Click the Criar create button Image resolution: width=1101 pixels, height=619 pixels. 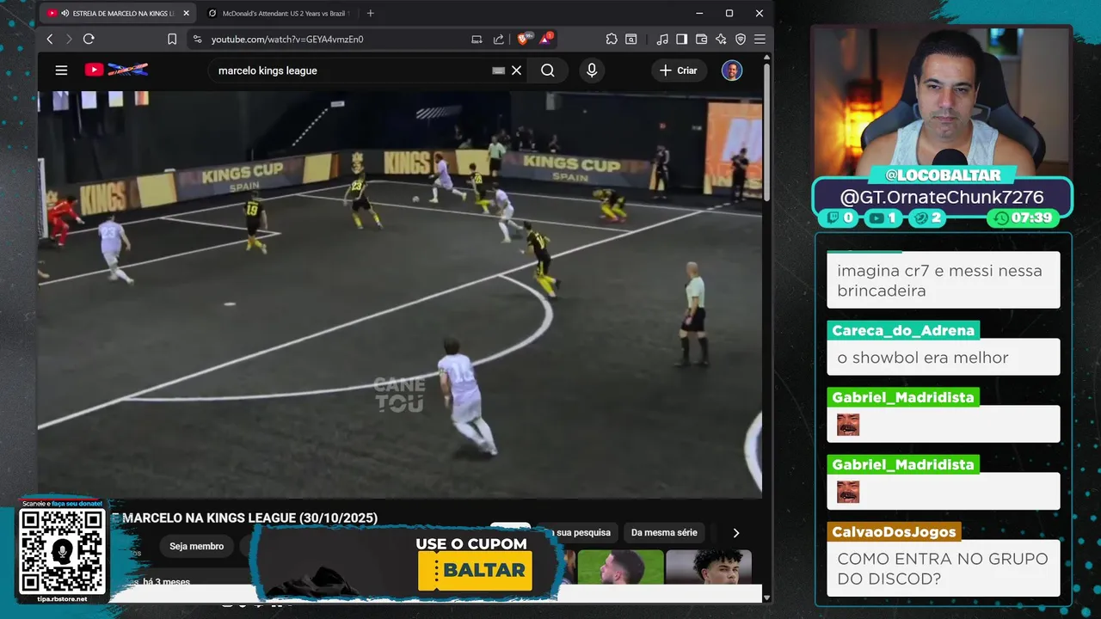point(679,70)
